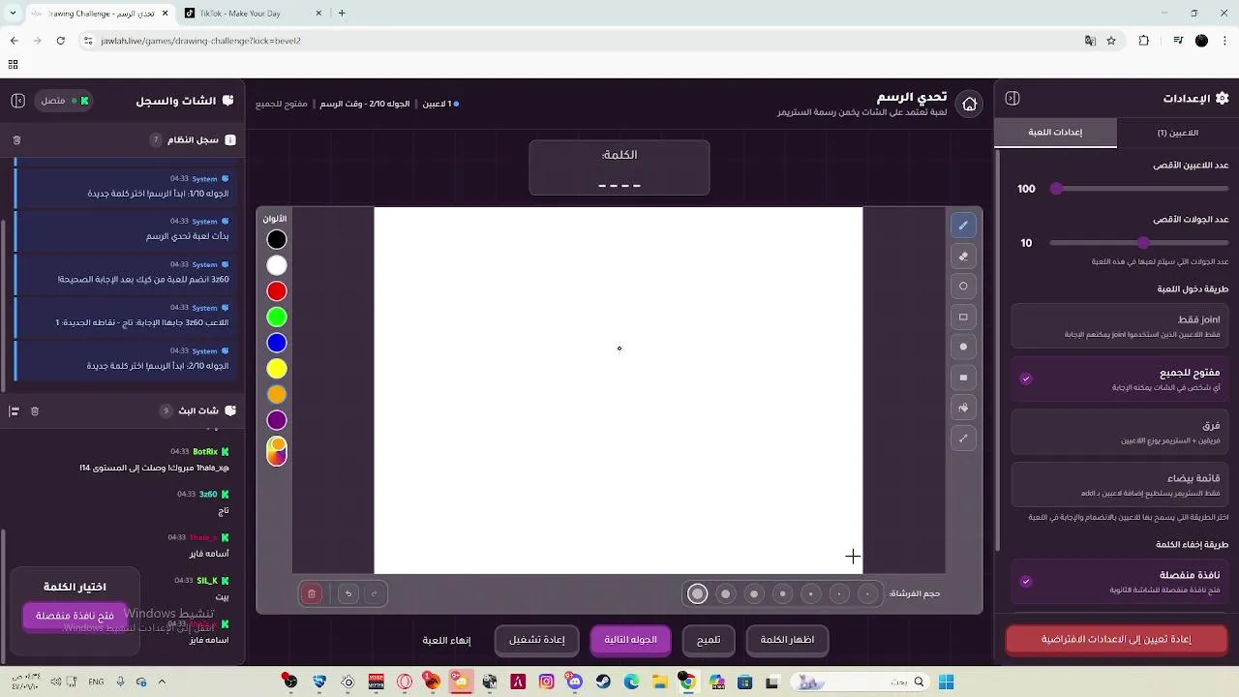This screenshot has height=697, width=1239.
Task: Select نافذة منفصلة word hiding option
Action: [1120, 582]
